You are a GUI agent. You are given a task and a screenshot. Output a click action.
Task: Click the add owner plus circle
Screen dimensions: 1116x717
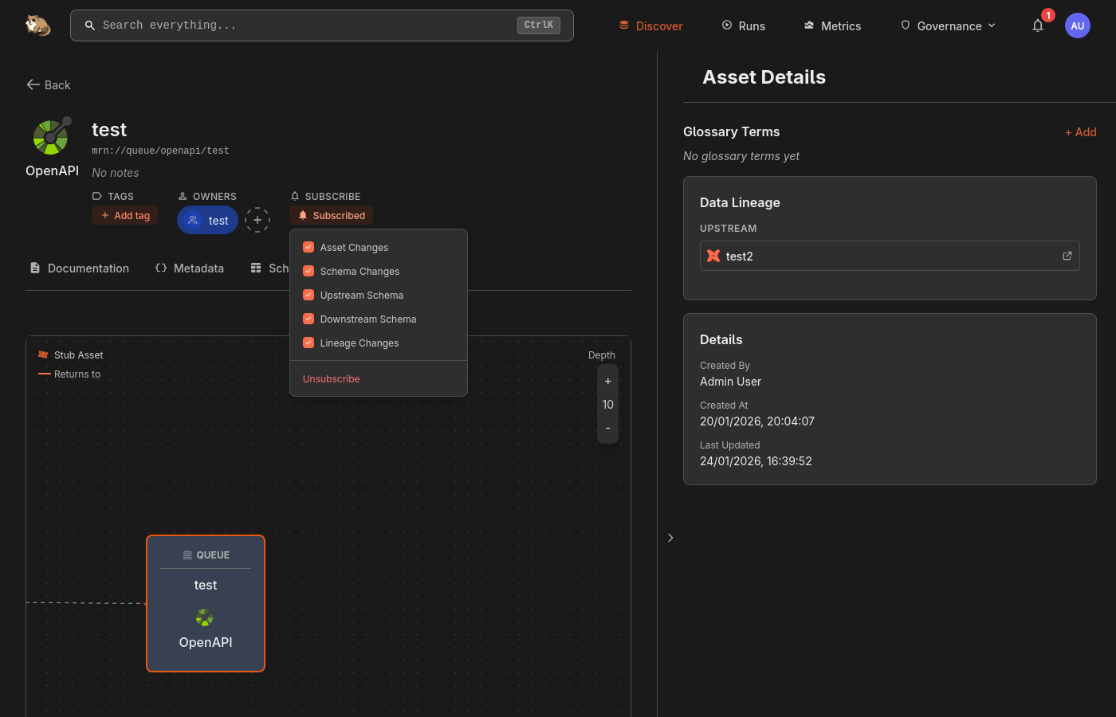click(x=257, y=220)
